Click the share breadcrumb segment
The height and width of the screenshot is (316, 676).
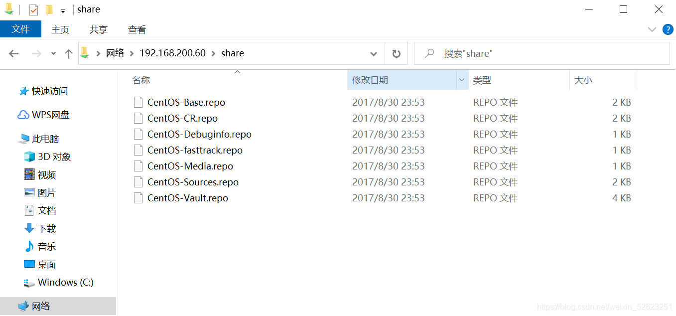click(x=233, y=53)
